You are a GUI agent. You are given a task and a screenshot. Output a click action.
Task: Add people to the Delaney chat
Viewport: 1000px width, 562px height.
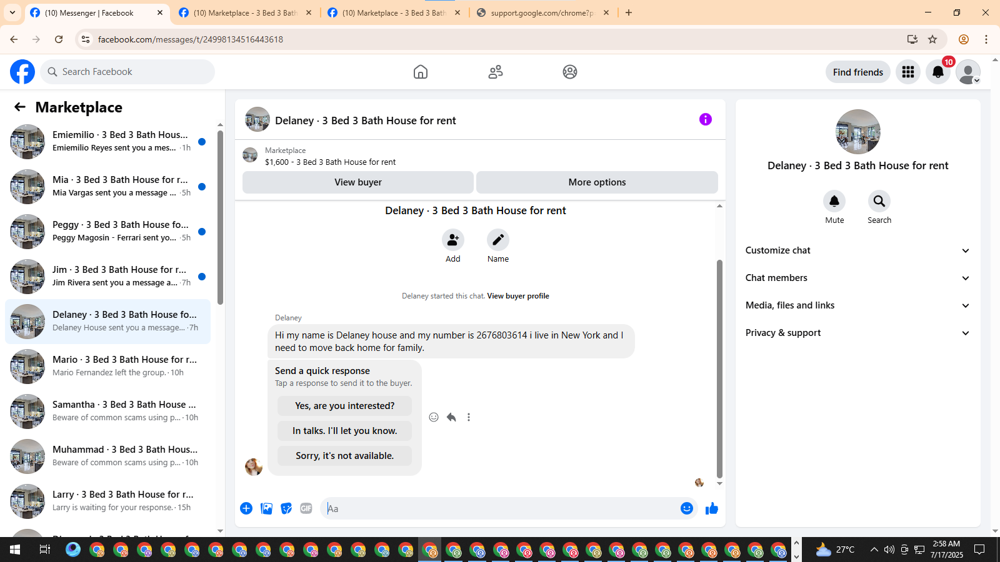[x=453, y=240]
